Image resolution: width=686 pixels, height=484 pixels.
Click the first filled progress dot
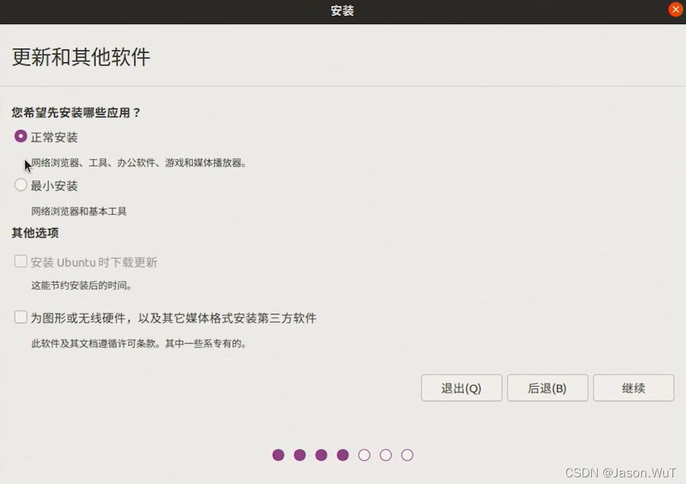click(x=279, y=455)
